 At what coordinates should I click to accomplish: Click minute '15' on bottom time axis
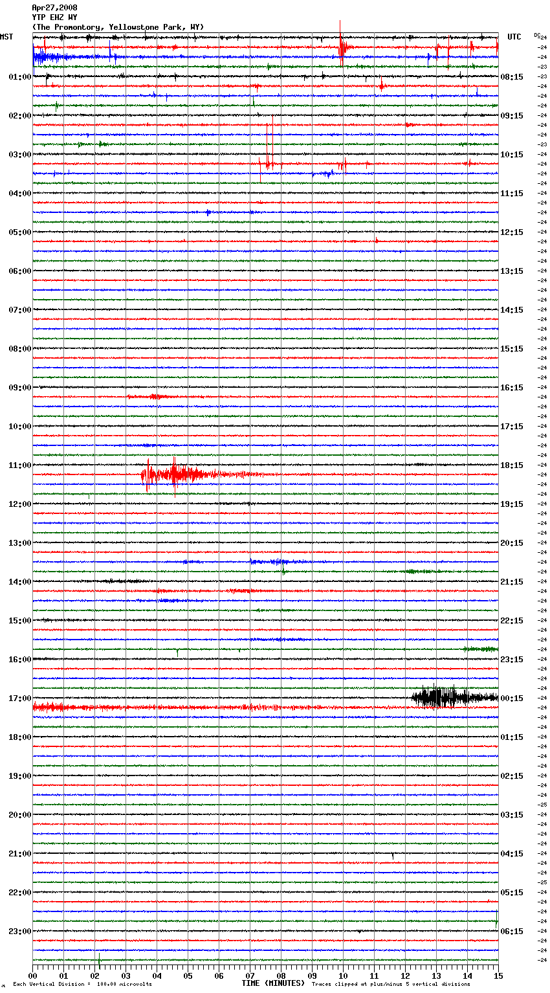[498, 975]
